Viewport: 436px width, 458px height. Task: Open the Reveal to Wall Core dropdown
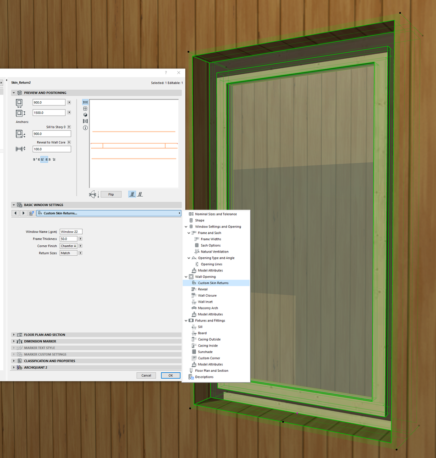tap(69, 143)
